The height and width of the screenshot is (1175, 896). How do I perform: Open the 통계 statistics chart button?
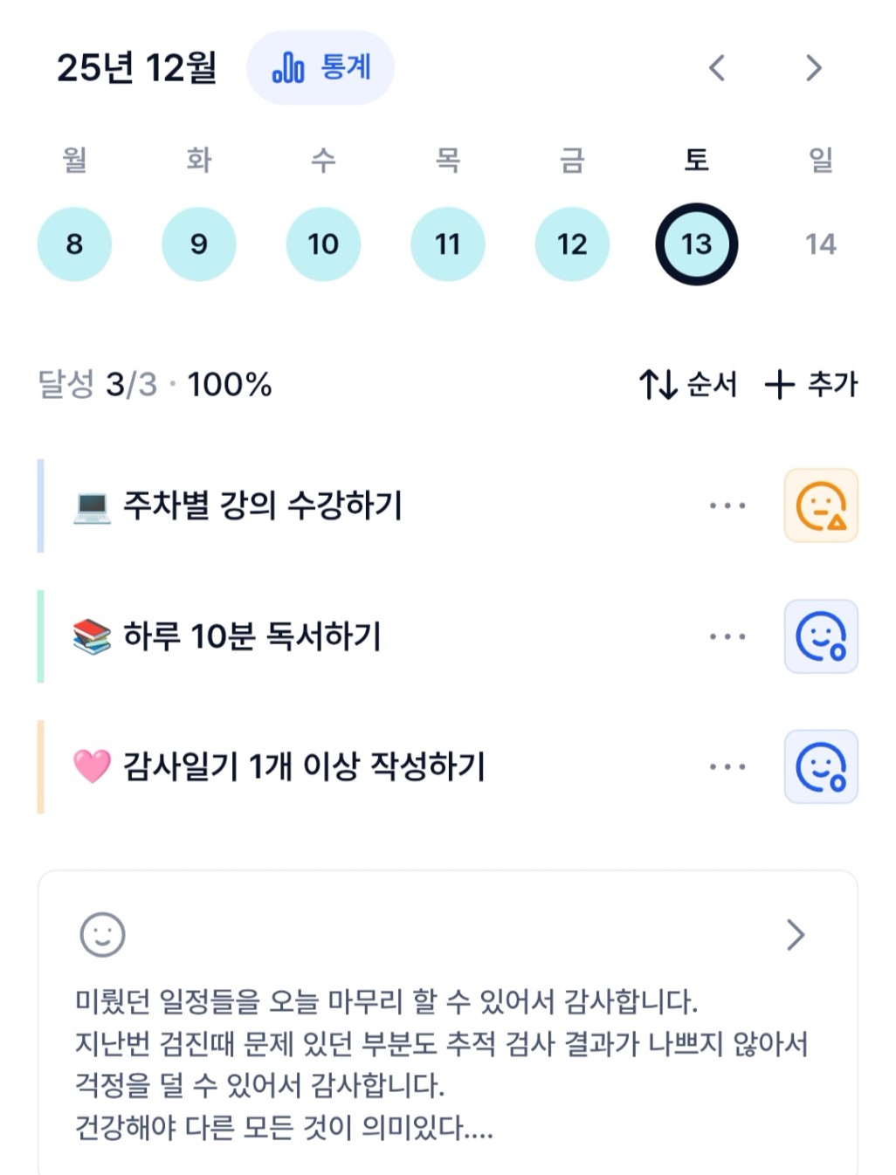click(x=320, y=68)
